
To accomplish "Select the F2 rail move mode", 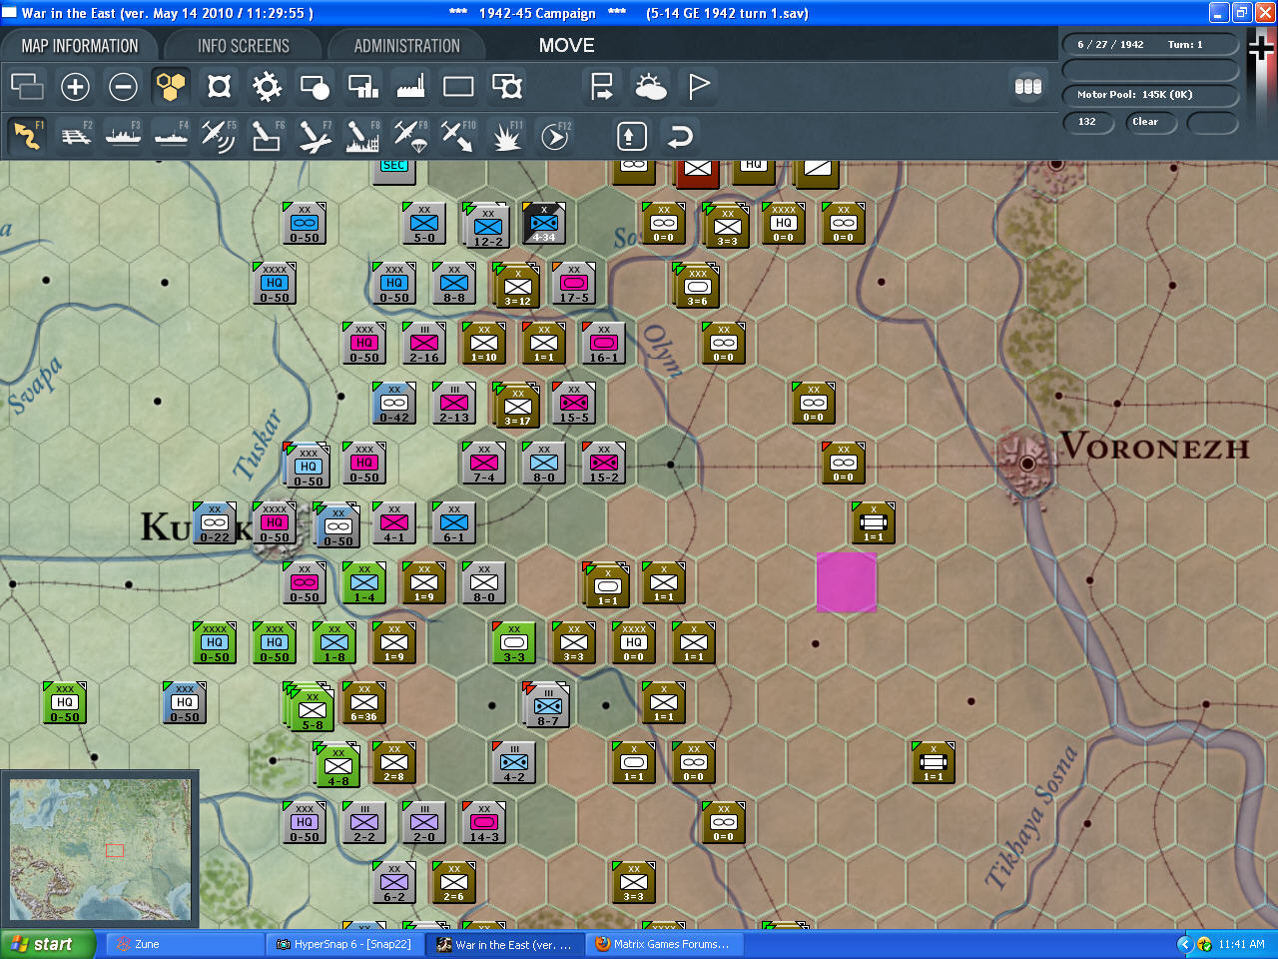I will (x=75, y=136).
